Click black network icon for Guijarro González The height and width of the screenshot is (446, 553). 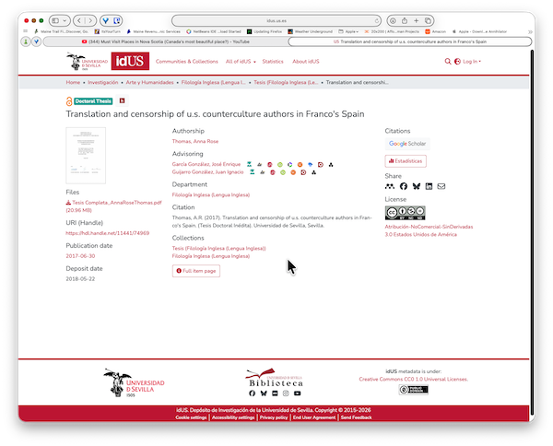click(x=313, y=172)
